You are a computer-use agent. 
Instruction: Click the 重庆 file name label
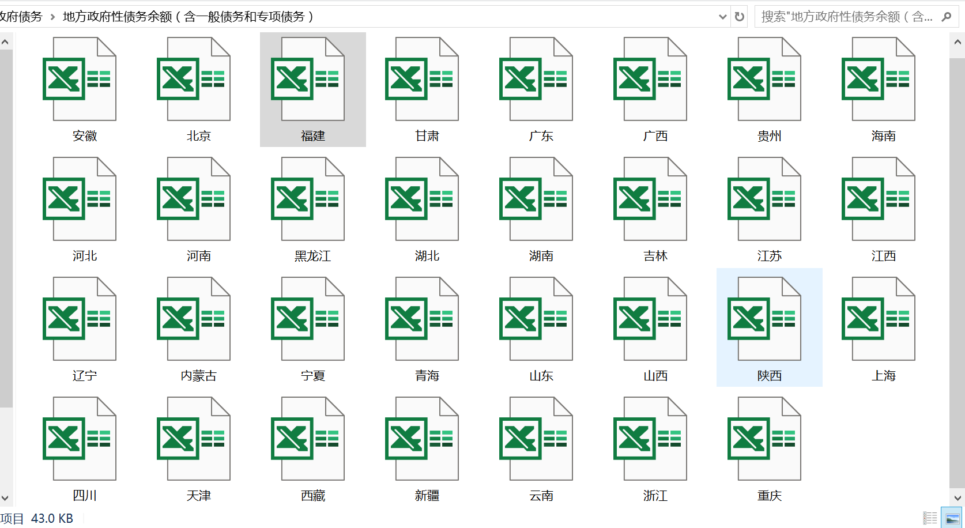pyautogui.click(x=770, y=496)
